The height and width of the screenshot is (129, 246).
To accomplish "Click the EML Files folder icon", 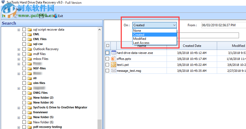I will pyautogui.click(x=29, y=39).
